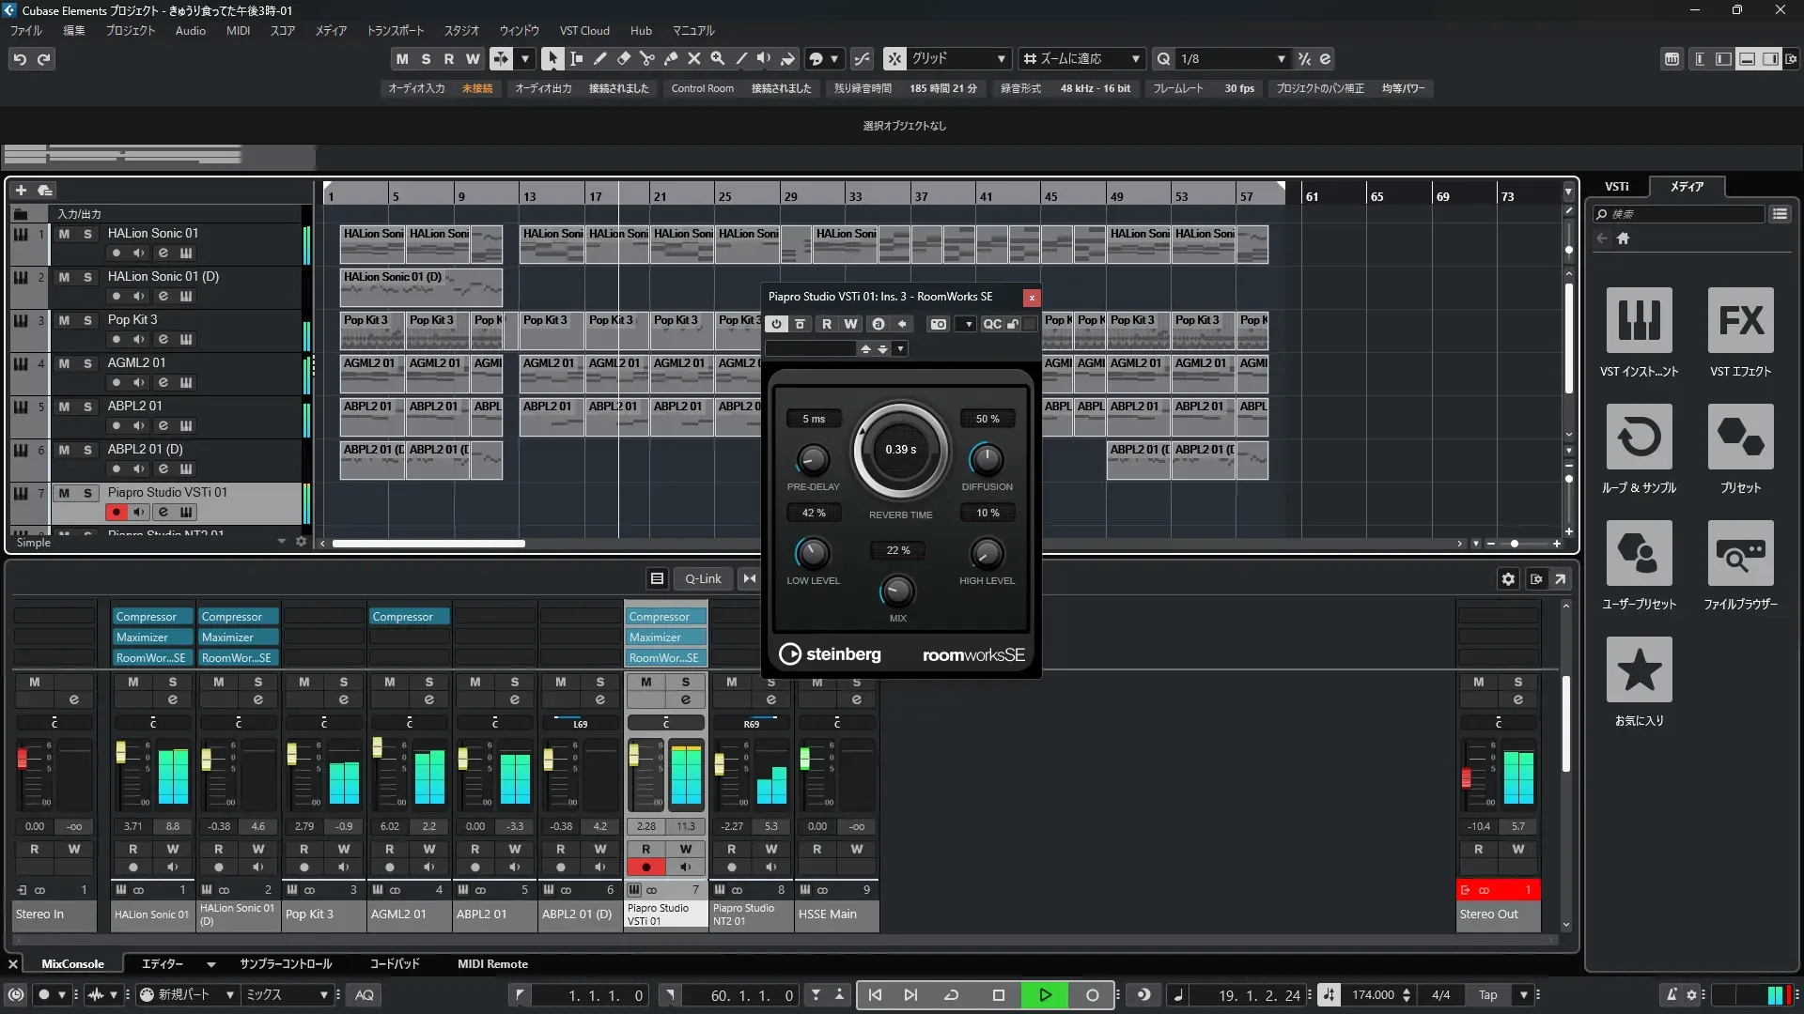
Task: Click the Q-Link button
Action: click(703, 579)
